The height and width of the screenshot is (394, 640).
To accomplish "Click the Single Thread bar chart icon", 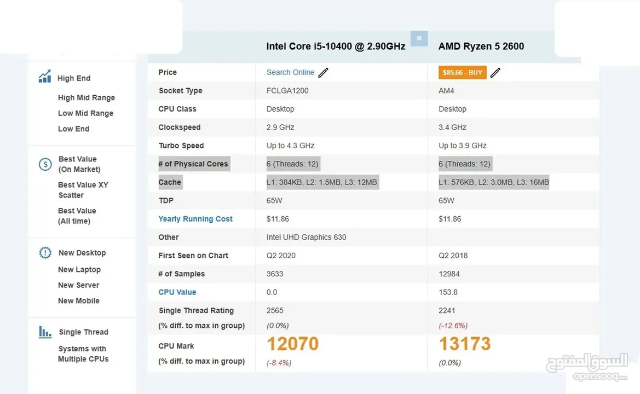I will (45, 332).
